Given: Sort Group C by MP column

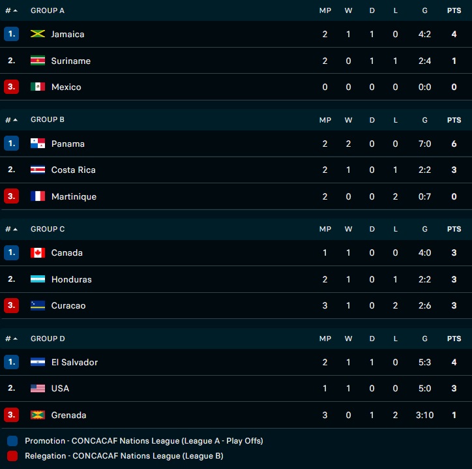Looking at the screenshot, I should coord(325,229).
